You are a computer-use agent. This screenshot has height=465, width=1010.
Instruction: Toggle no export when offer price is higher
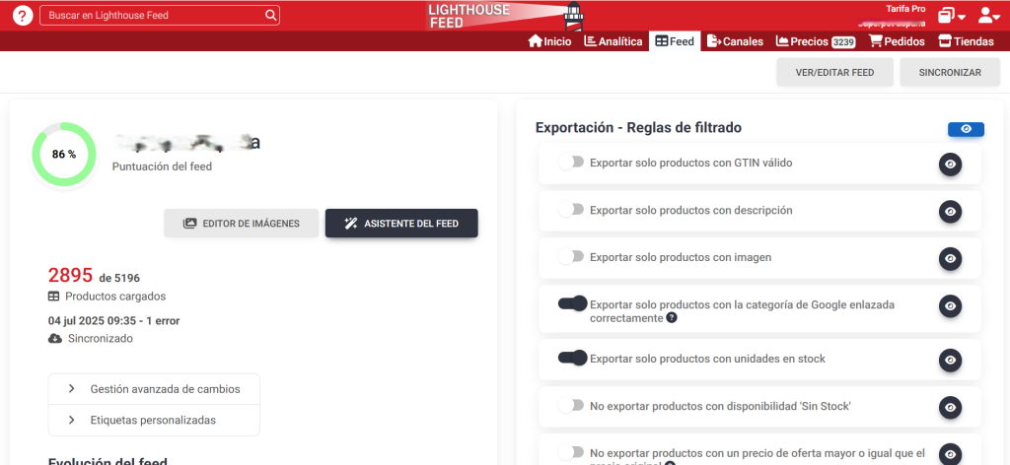(x=571, y=452)
